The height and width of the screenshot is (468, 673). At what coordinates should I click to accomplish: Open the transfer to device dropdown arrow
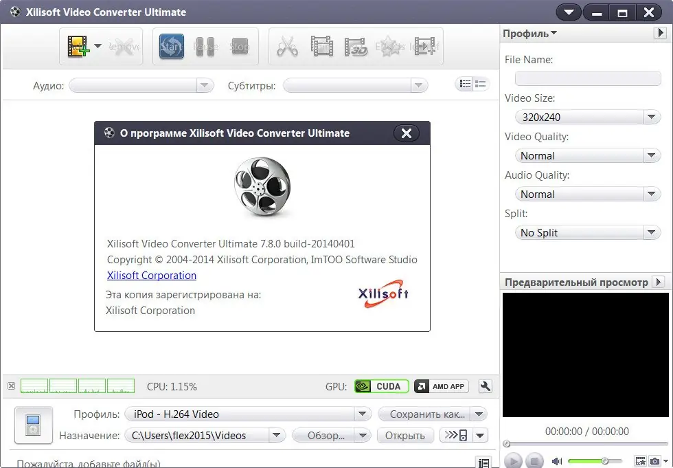click(480, 436)
